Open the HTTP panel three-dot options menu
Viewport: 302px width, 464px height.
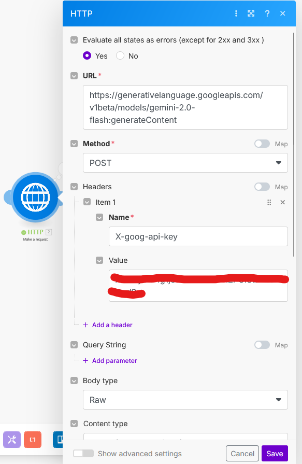pyautogui.click(x=236, y=13)
